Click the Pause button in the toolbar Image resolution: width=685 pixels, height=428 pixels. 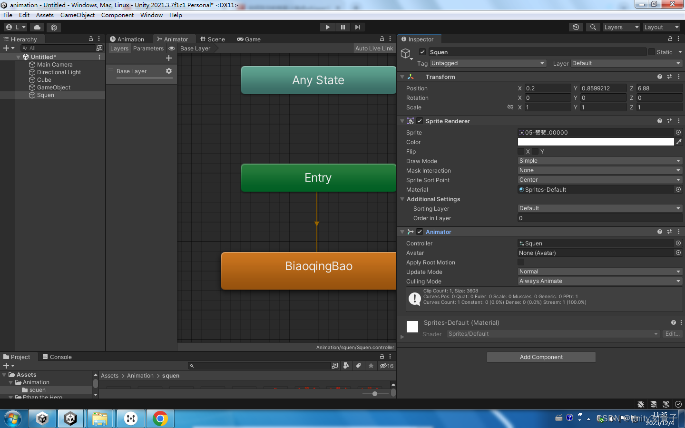point(342,27)
